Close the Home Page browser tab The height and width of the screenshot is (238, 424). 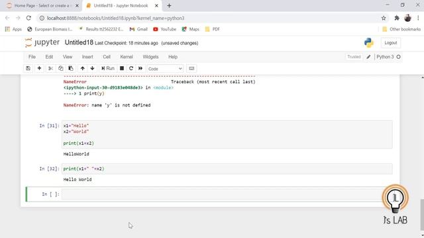77,6
